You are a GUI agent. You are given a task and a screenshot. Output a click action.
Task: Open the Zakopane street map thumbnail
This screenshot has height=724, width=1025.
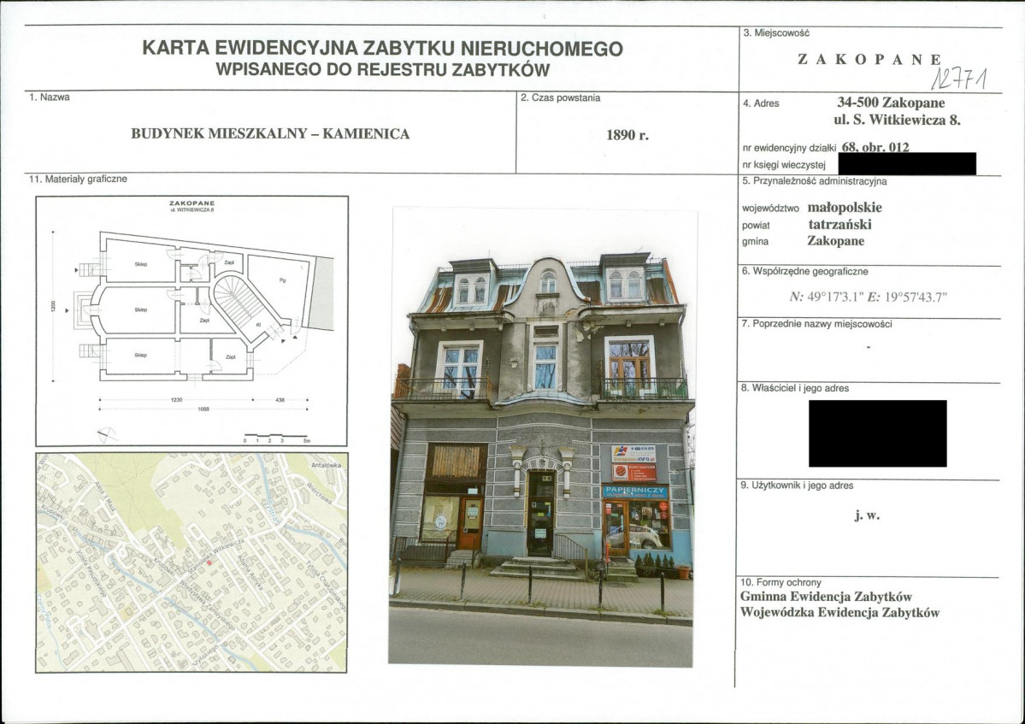tap(191, 562)
